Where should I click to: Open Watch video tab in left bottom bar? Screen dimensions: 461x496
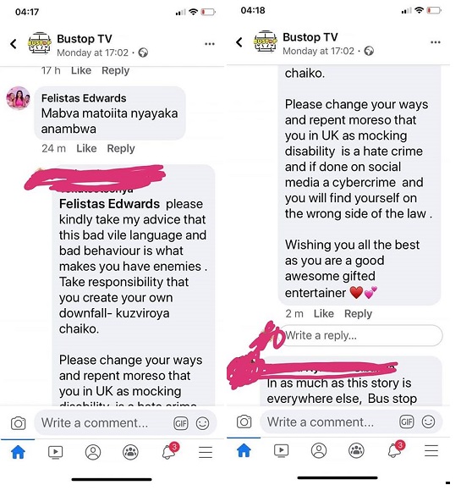(x=55, y=452)
